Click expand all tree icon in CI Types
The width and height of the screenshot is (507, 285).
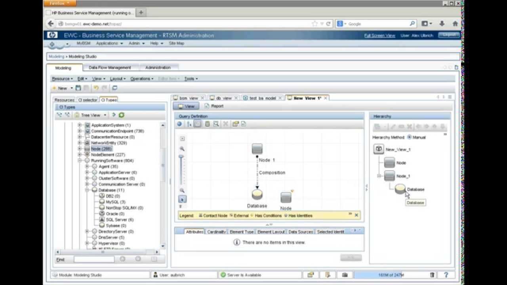(x=59, y=115)
